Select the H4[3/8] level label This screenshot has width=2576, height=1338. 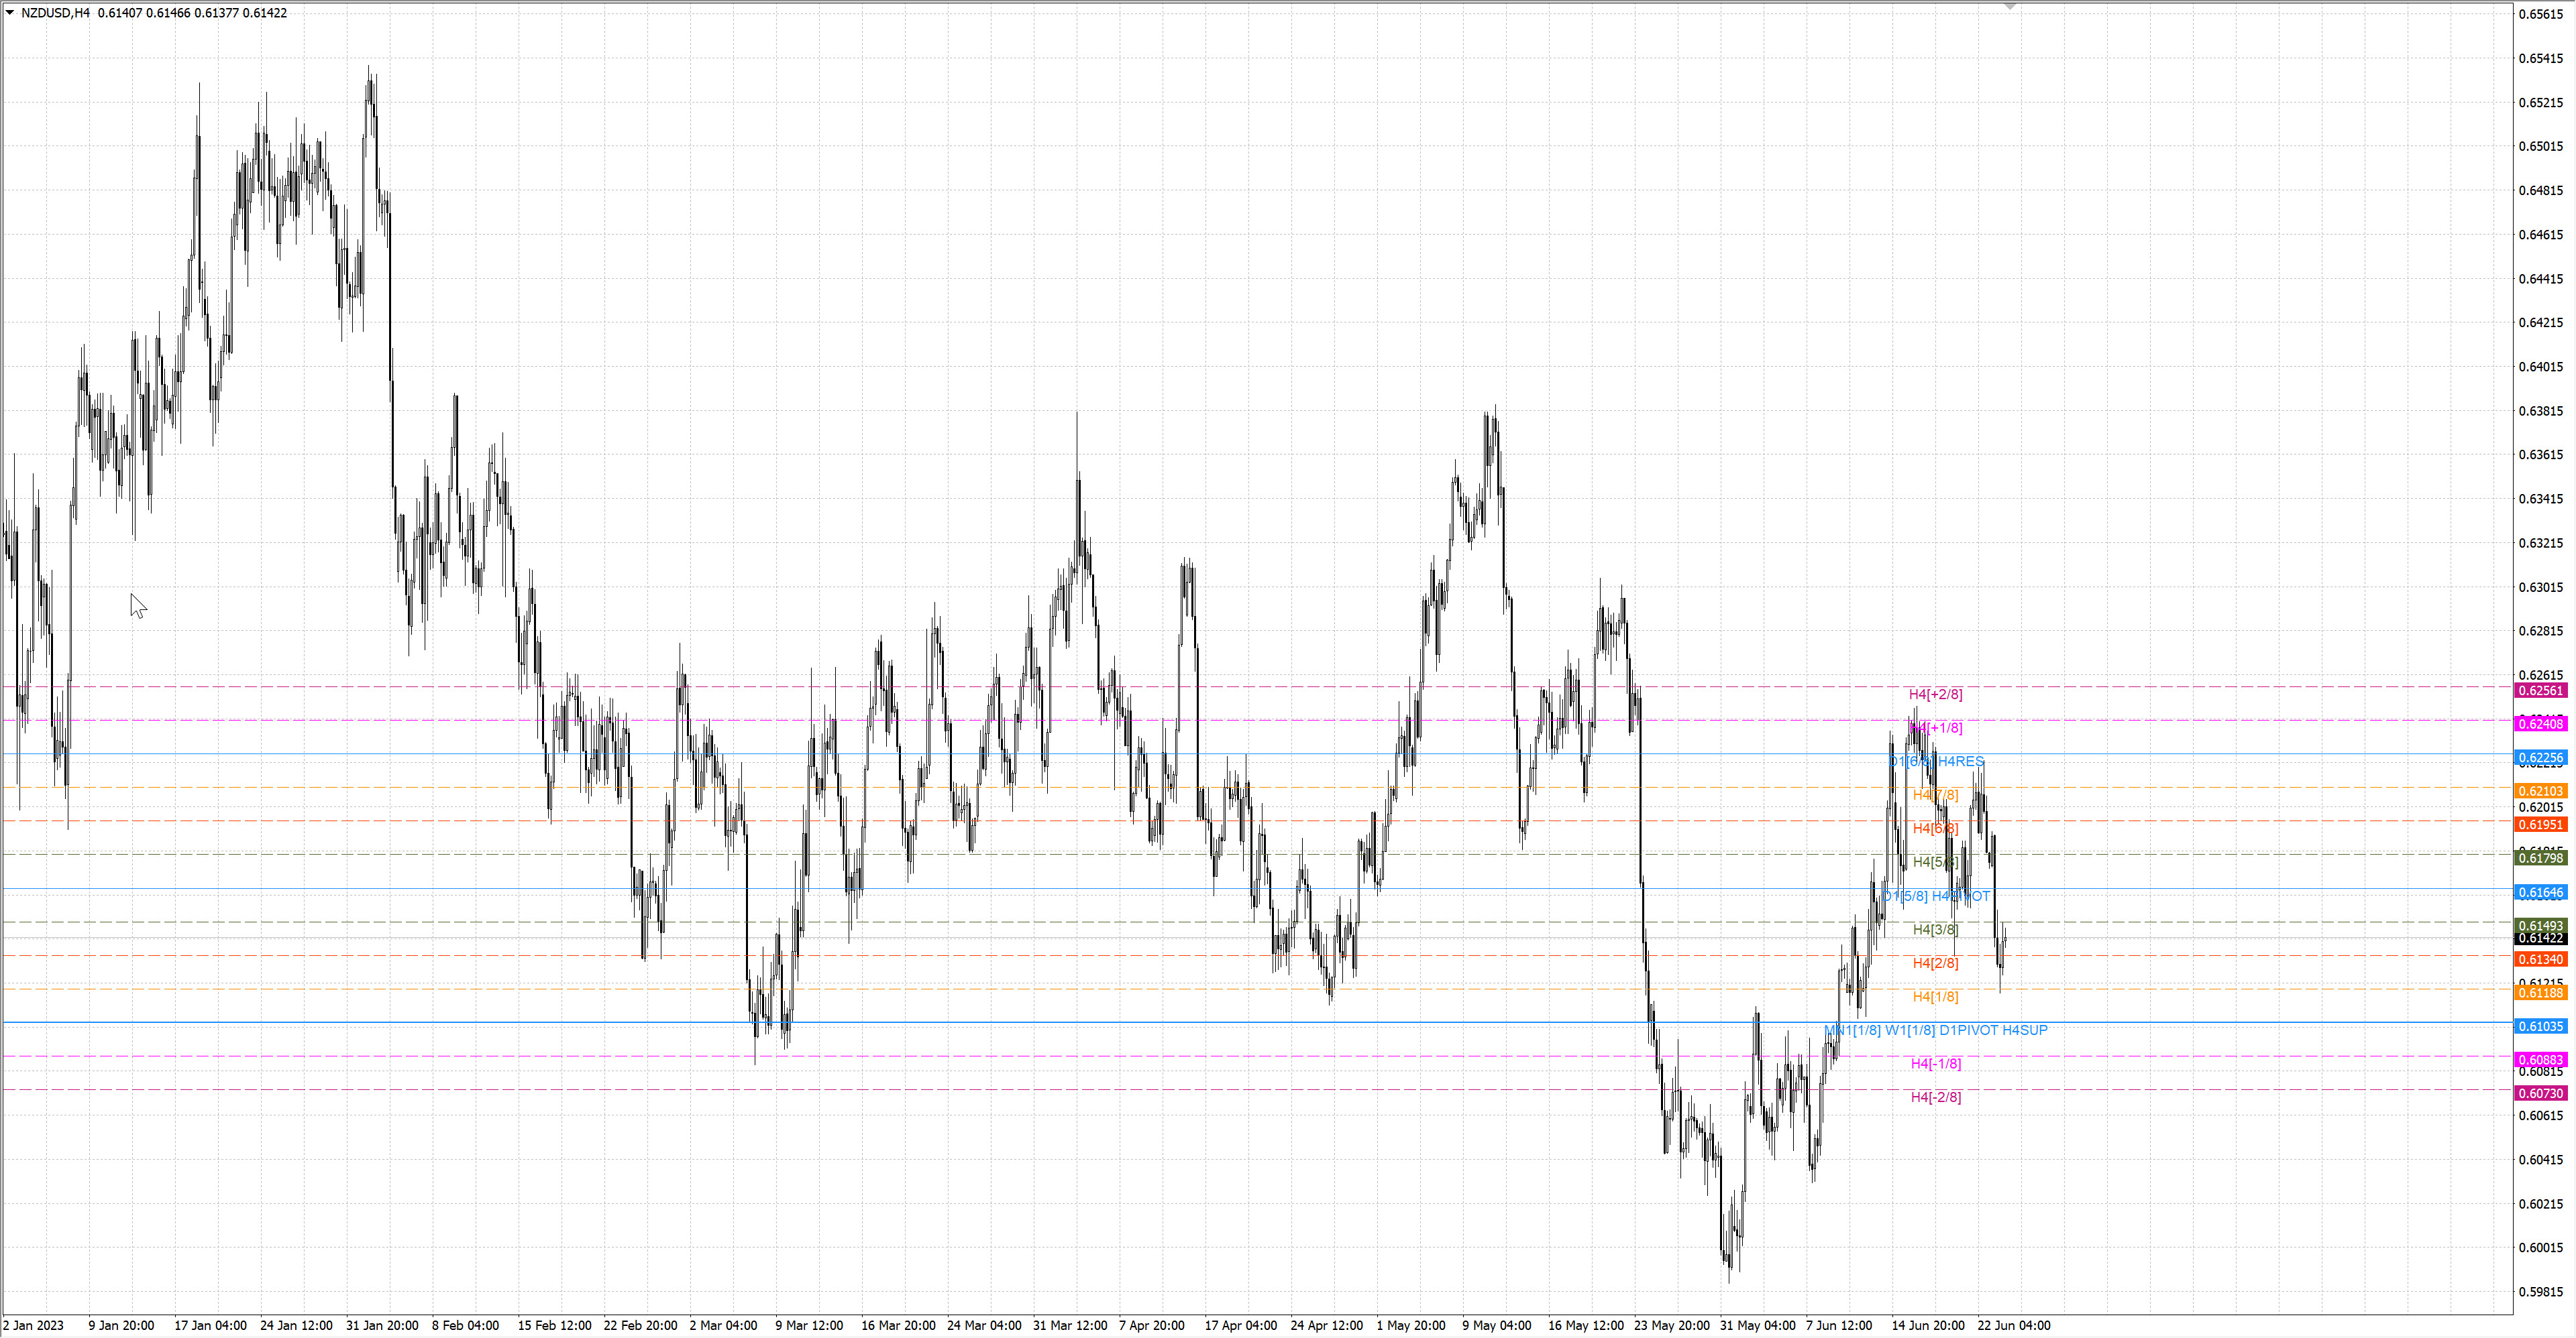(x=1935, y=930)
